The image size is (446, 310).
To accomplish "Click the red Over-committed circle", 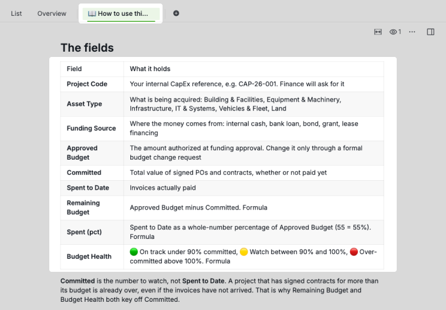I will 353,252.
